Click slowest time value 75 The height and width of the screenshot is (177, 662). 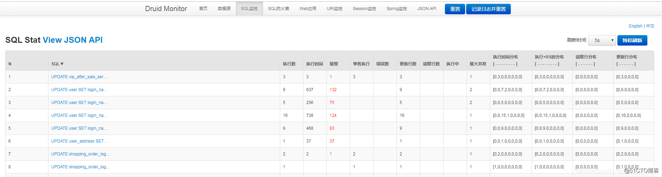coord(332,103)
